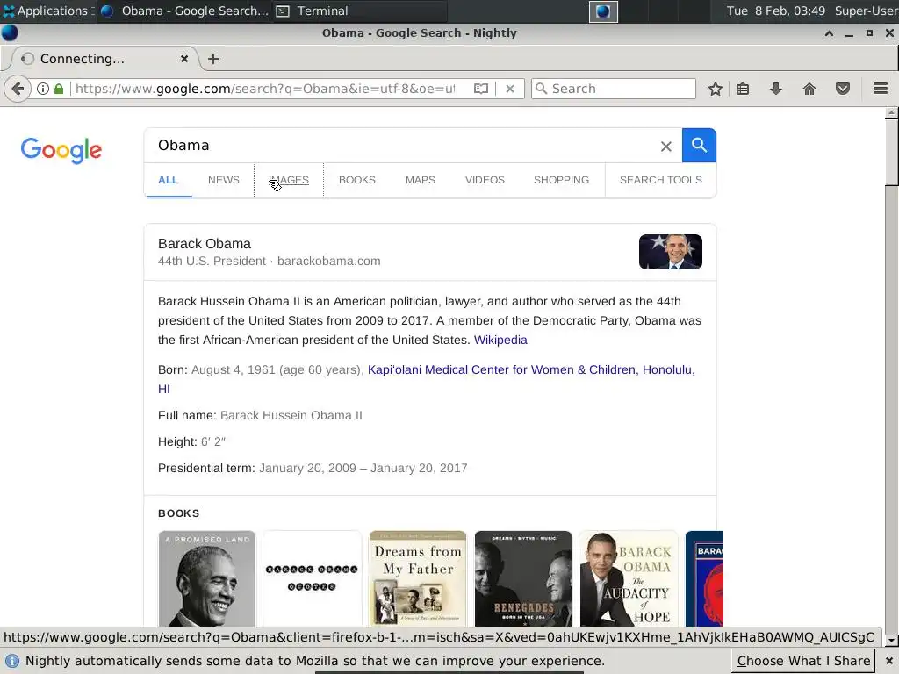This screenshot has height=674, width=899.
Task: Click 'Full name: Barack Hussein Obama II' text
Action: click(260, 415)
